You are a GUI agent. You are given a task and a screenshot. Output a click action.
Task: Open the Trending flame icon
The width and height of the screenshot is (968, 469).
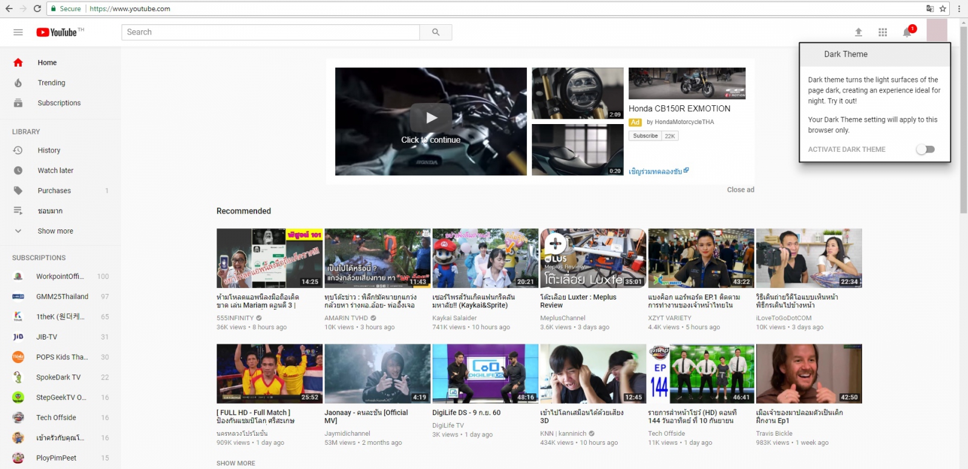pos(18,83)
